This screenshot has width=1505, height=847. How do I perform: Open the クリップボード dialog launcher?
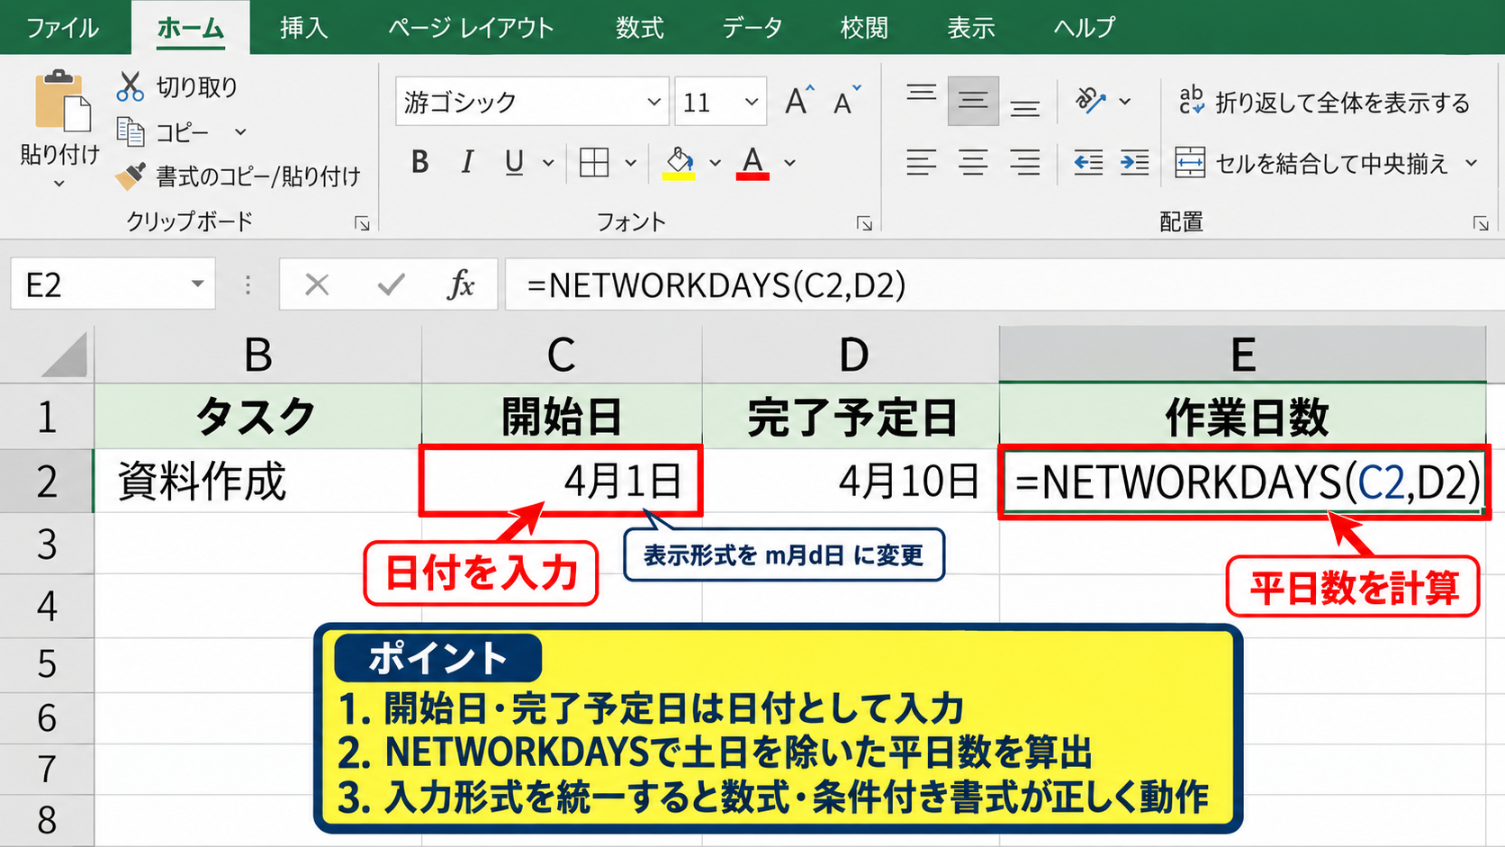click(x=362, y=223)
